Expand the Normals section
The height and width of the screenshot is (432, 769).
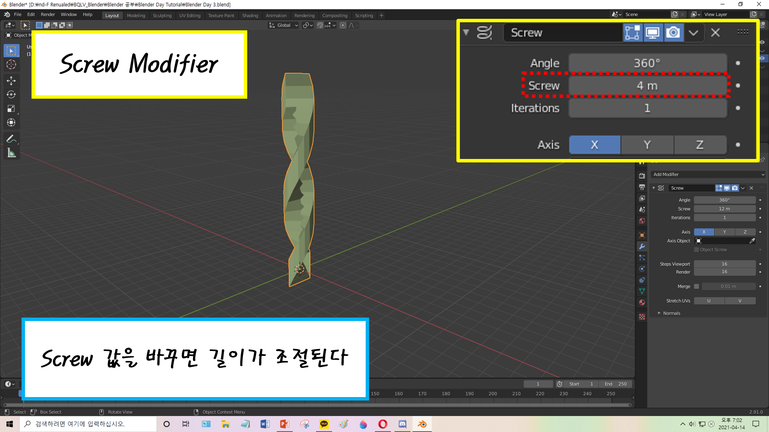tap(671, 313)
